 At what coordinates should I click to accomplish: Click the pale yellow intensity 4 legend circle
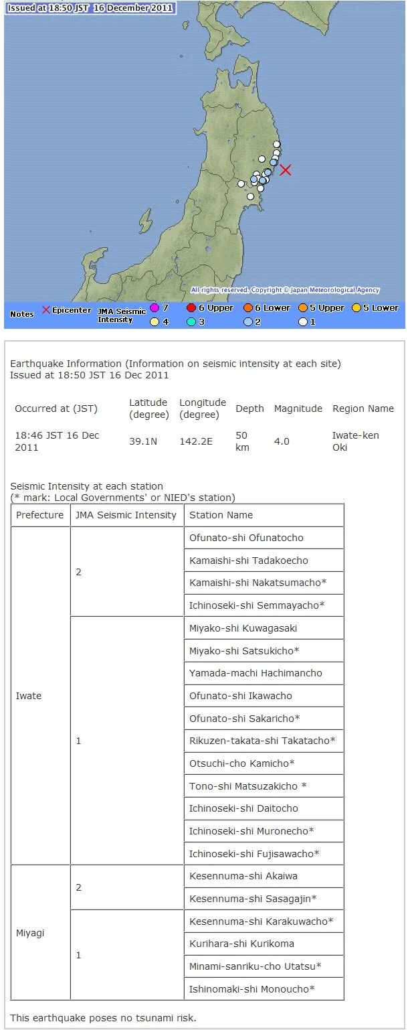click(x=155, y=321)
